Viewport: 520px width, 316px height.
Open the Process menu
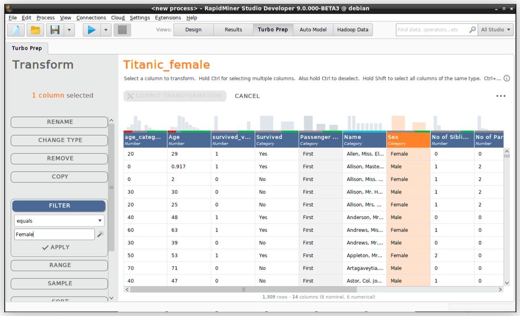click(x=45, y=18)
